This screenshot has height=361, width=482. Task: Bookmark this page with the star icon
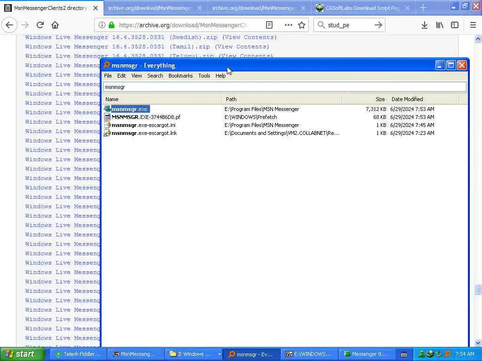click(302, 25)
